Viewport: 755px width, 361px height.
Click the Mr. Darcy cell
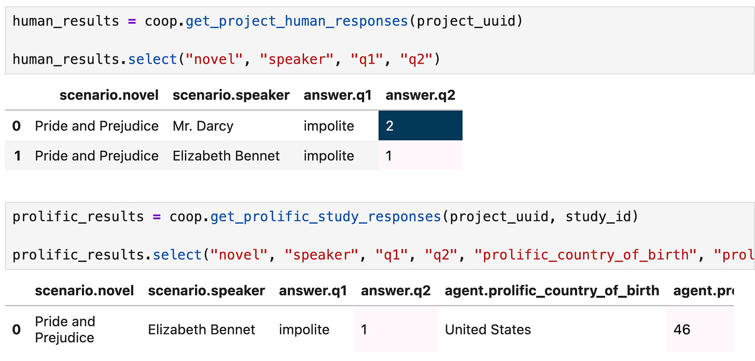click(203, 126)
